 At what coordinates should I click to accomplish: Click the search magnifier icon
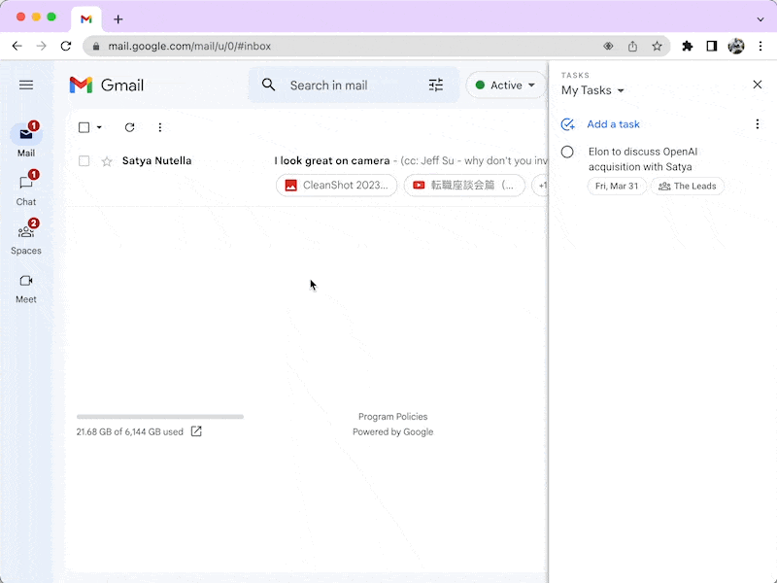click(268, 85)
